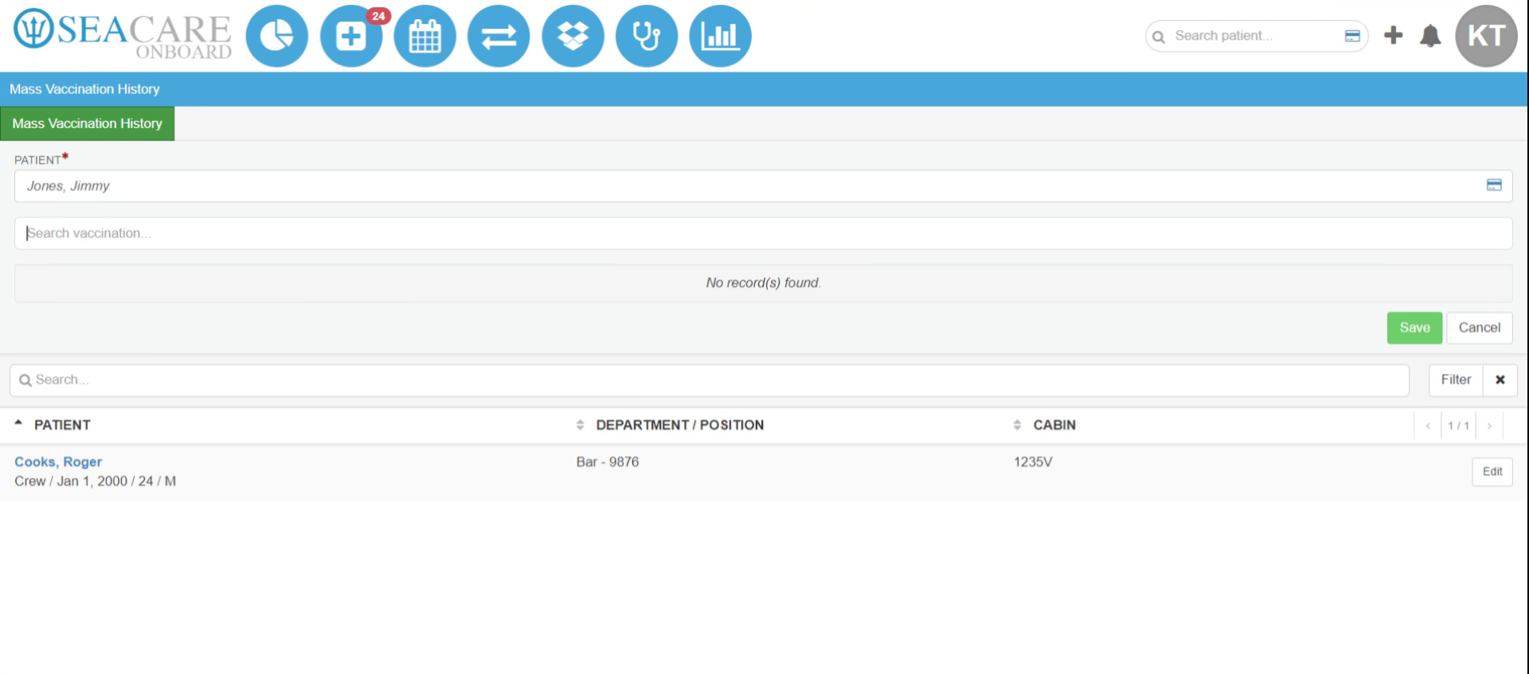
Task: Open the notifications bell
Action: tap(1430, 36)
